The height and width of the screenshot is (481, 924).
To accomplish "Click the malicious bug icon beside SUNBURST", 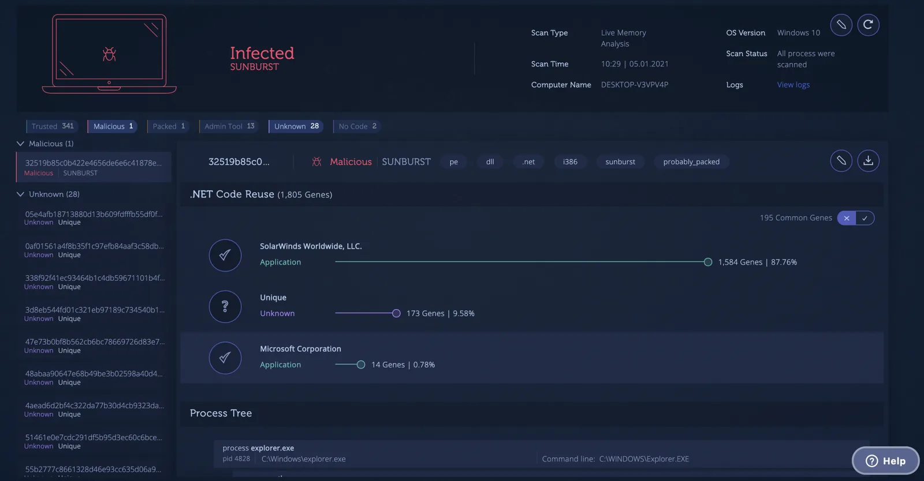I will click(x=316, y=162).
